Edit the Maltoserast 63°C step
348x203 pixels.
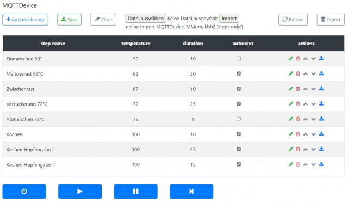(291, 73)
